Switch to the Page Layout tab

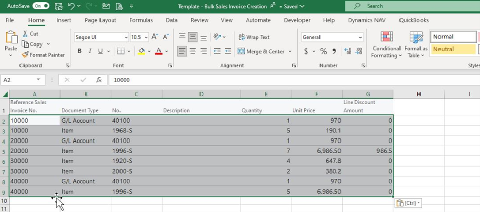(101, 20)
